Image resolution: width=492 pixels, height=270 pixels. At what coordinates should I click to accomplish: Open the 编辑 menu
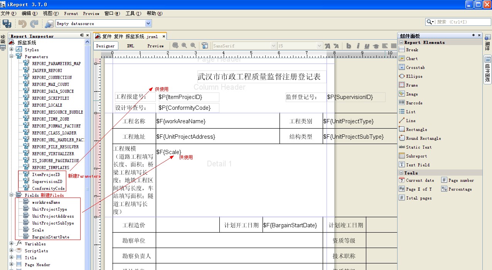[x=30, y=13]
